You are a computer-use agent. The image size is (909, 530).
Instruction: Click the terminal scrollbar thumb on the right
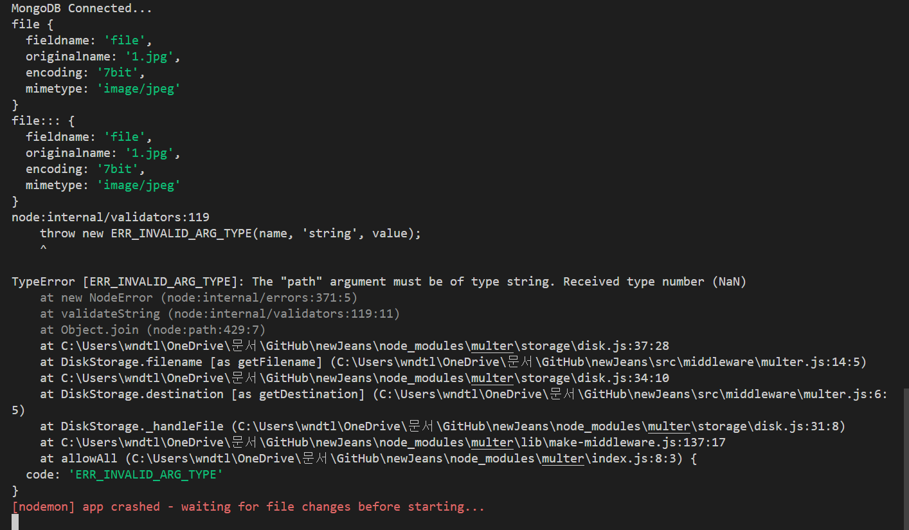pos(906,459)
